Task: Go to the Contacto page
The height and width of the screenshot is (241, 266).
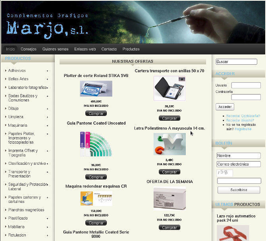Action: tap(109, 49)
